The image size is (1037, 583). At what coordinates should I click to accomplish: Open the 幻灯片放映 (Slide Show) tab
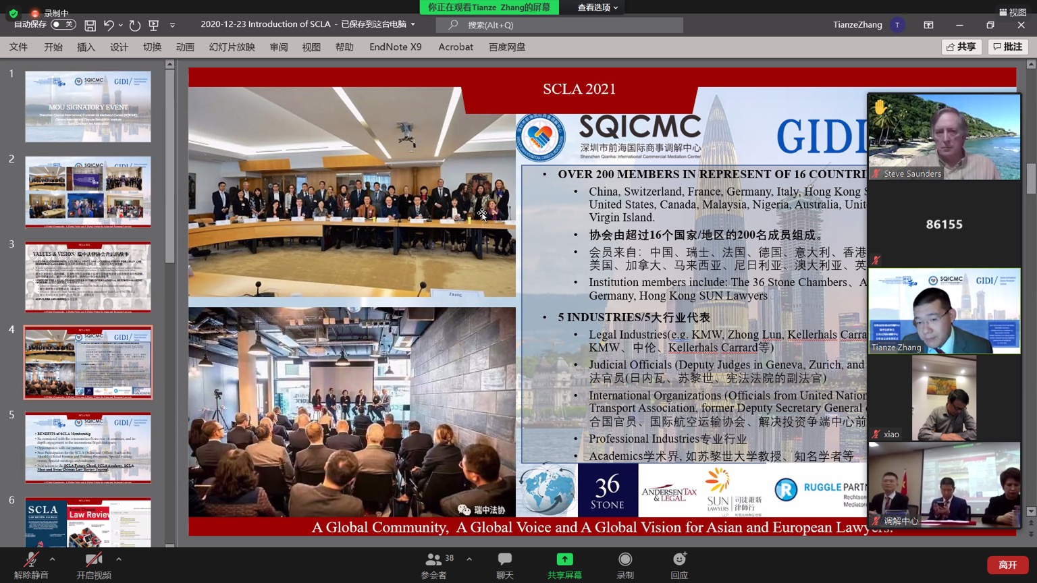tap(232, 47)
